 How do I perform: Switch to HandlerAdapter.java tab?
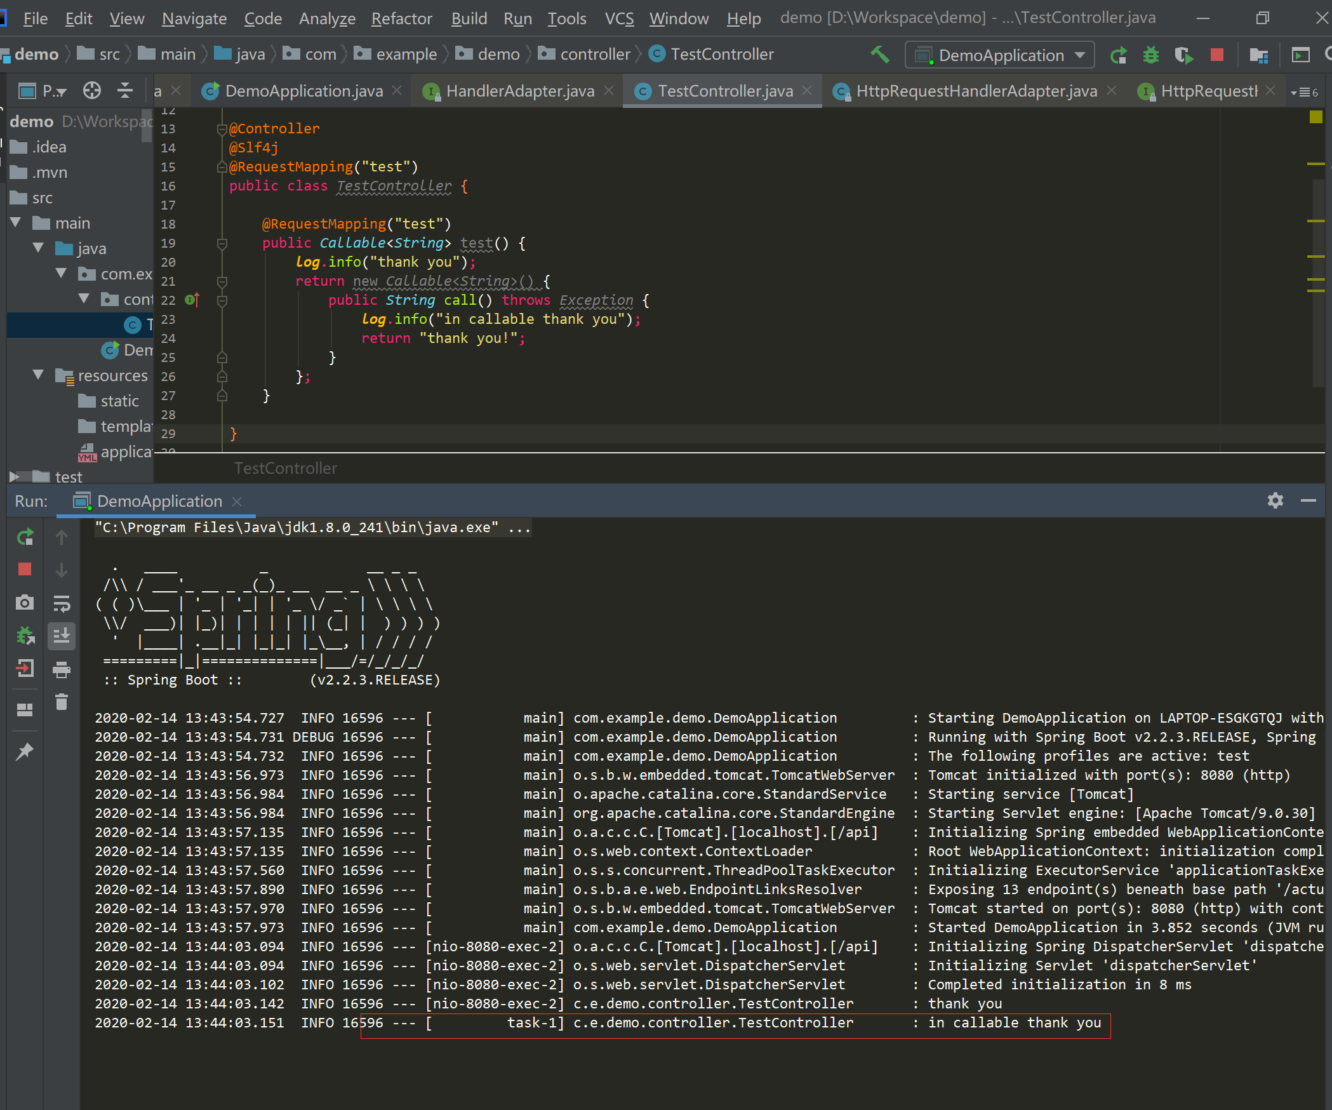[520, 91]
